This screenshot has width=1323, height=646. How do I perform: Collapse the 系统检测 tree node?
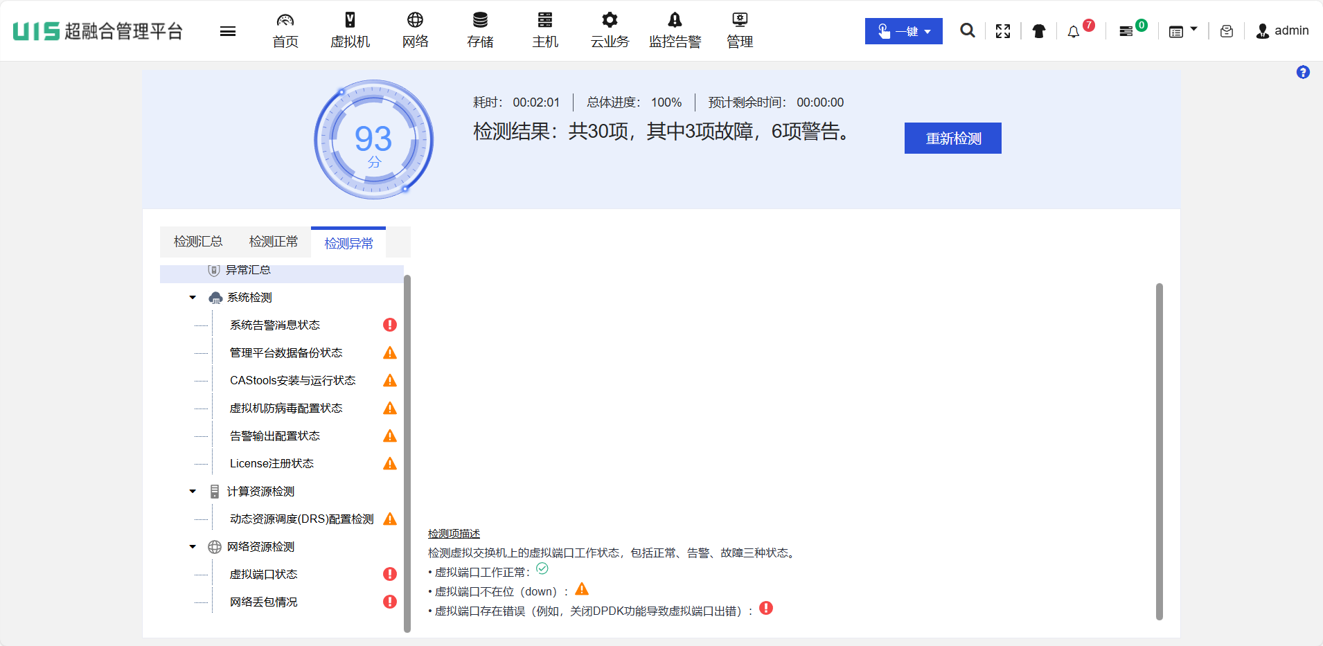[193, 298]
